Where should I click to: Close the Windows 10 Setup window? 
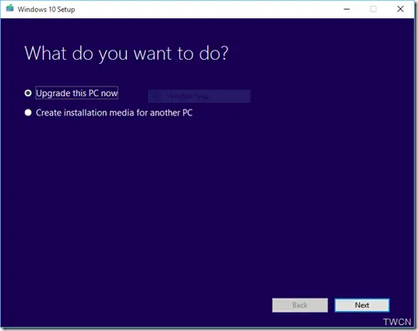point(401,9)
